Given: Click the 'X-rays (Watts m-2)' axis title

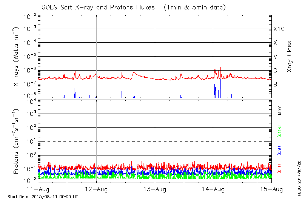Looking at the screenshot, I should (16, 55).
